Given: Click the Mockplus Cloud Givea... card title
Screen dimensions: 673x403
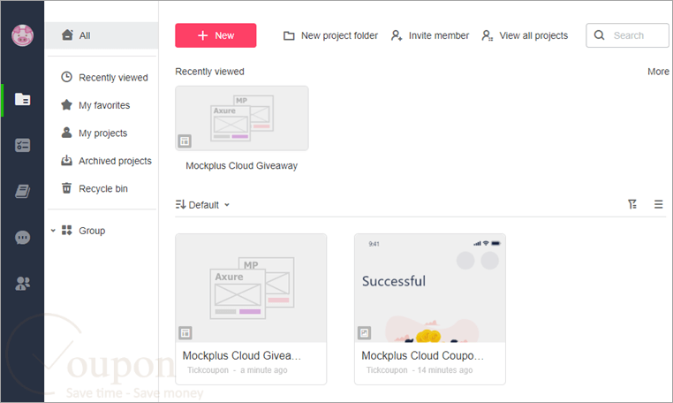Looking at the screenshot, I should point(242,356).
